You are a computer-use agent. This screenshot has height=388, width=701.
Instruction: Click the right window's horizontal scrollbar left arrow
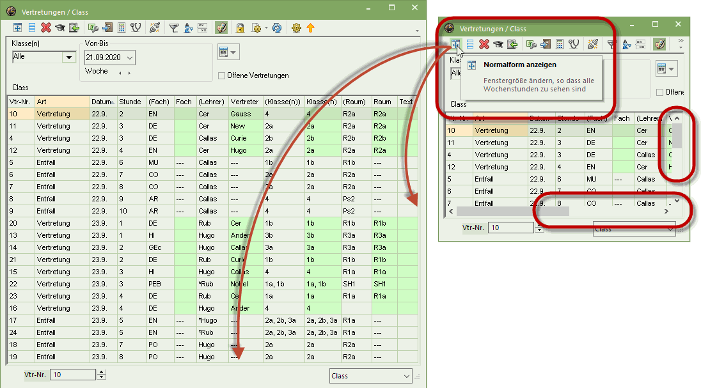[451, 211]
